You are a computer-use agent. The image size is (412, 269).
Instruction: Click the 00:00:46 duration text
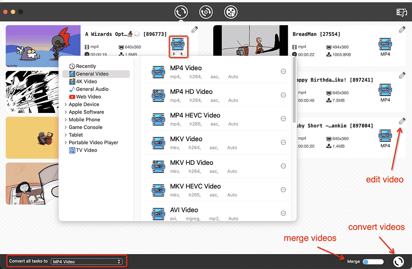(x=306, y=100)
